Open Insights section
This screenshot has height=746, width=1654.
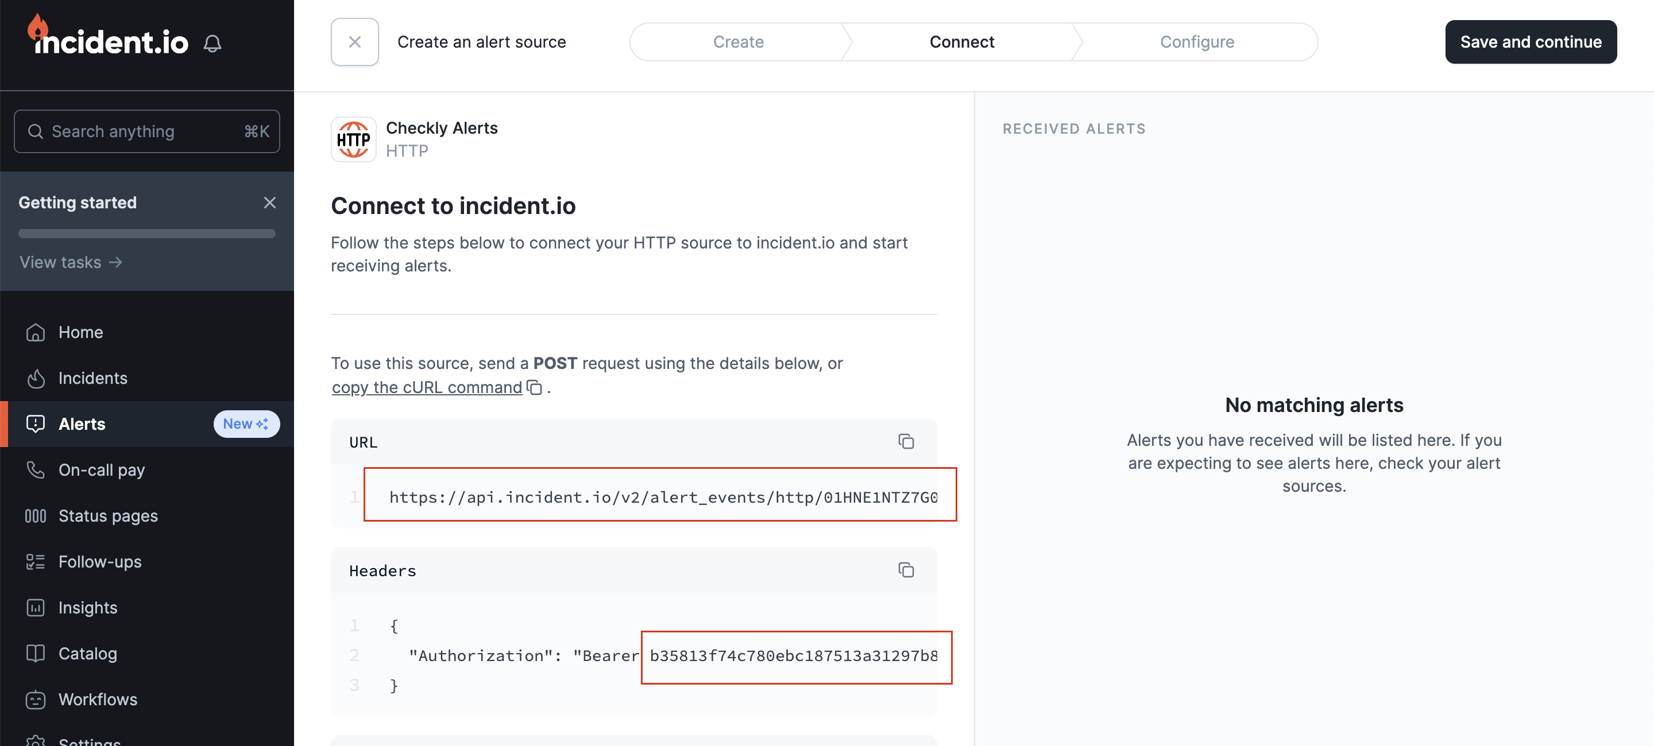point(146,608)
